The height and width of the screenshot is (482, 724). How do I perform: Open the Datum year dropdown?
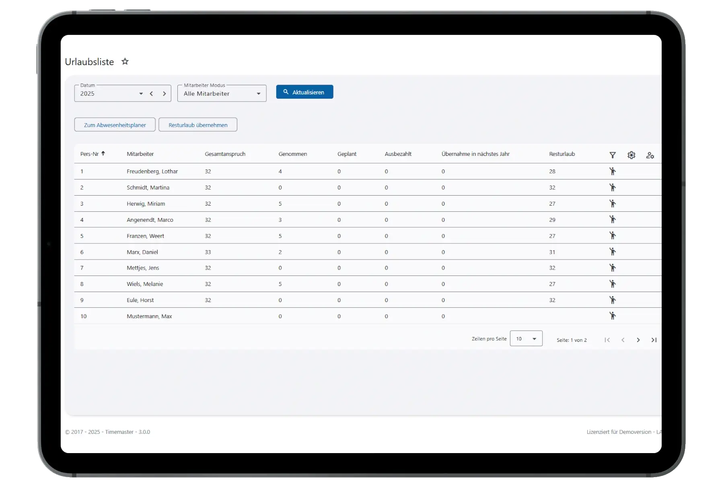click(x=141, y=94)
